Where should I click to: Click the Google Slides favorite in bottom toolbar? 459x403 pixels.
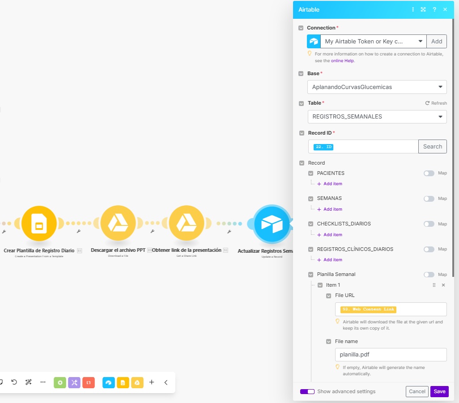click(x=123, y=382)
